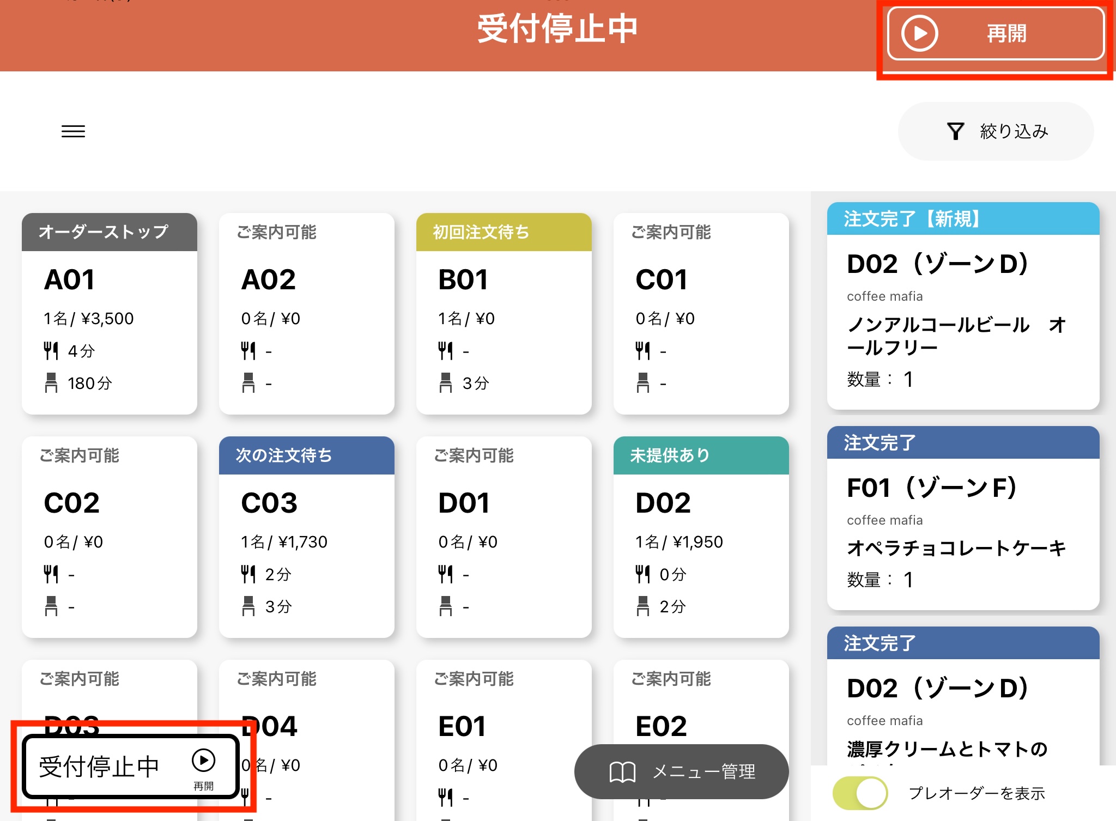Click the funnel filter icon

955,131
